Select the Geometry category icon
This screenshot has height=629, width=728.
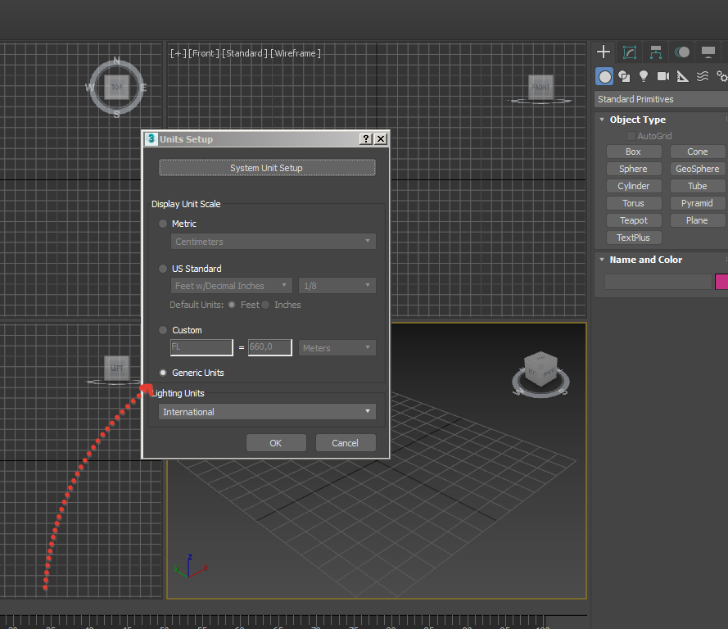(604, 77)
